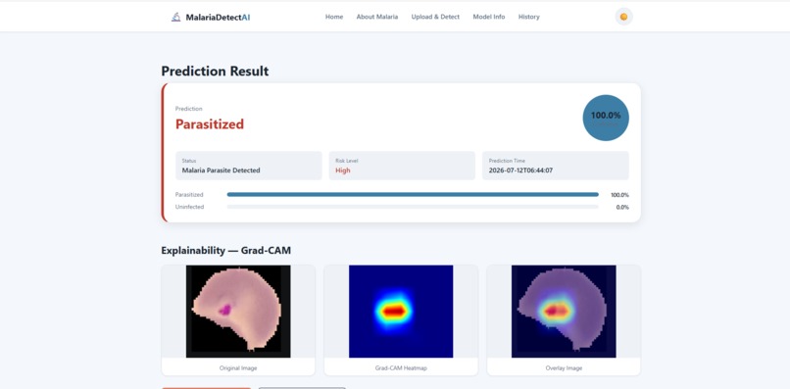This screenshot has width=790, height=389.
Task: Click the Grad-CAM Heatmap caption
Action: pos(401,368)
